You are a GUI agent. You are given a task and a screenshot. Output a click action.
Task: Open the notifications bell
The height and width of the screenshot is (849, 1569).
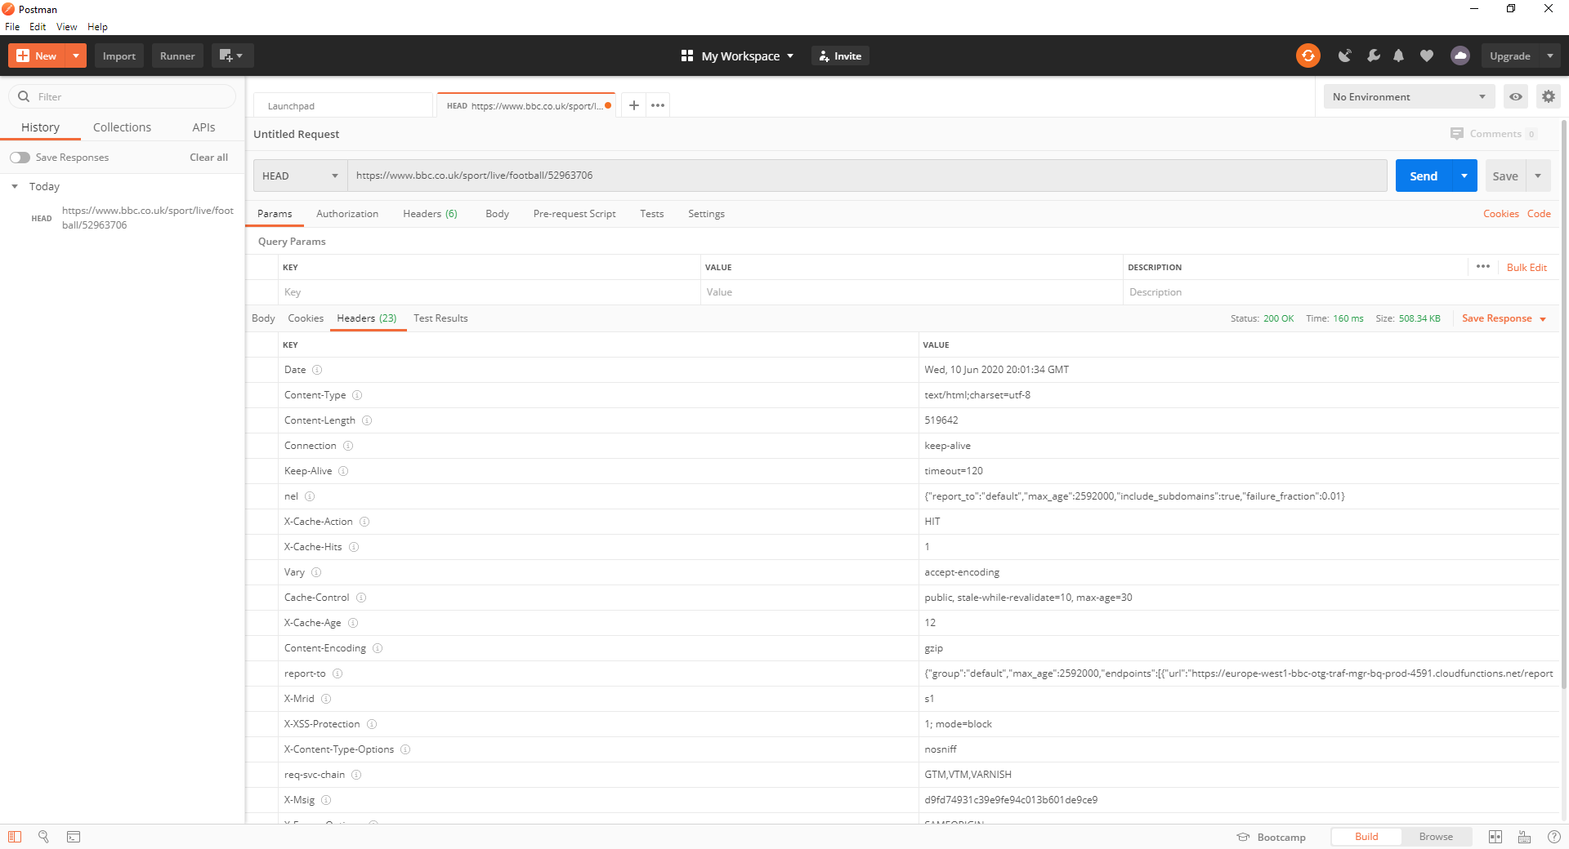click(x=1399, y=56)
